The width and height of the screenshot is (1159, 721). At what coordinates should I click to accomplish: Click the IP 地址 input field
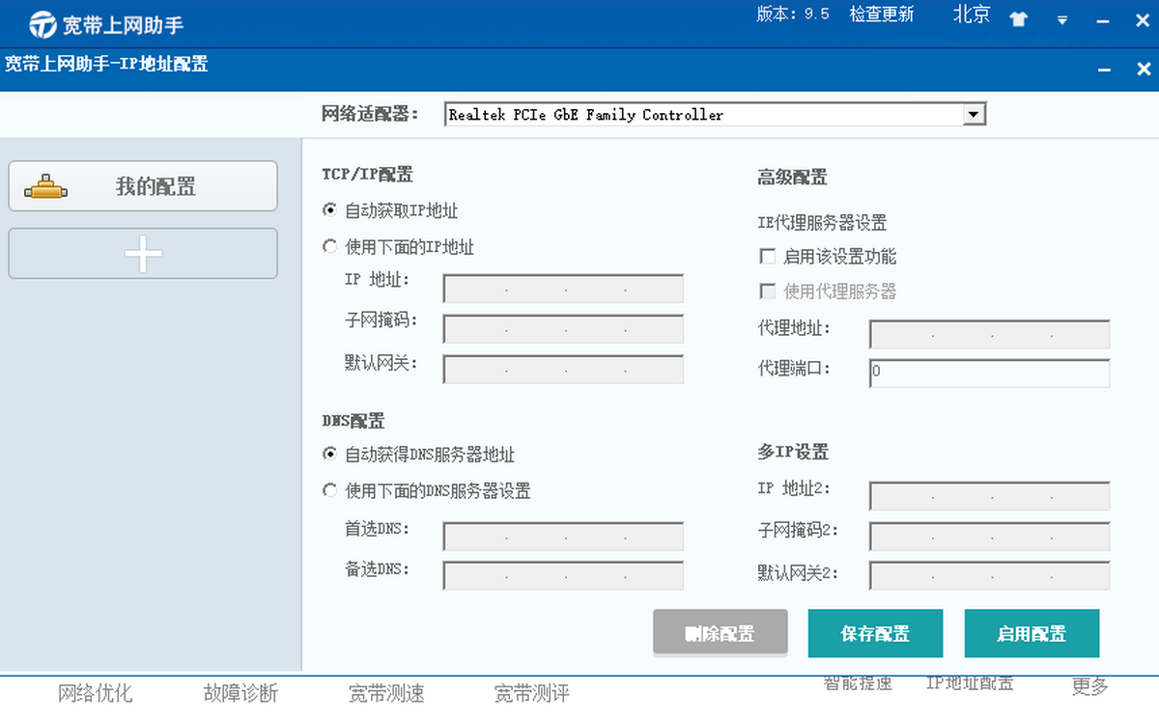click(x=563, y=289)
